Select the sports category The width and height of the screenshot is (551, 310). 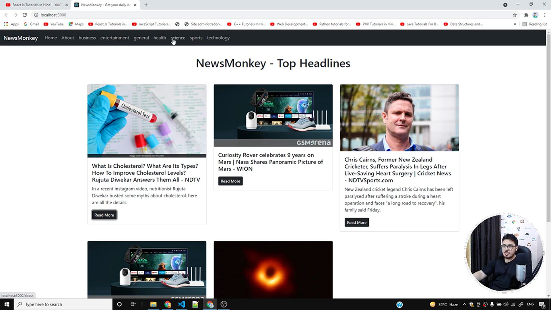[x=196, y=38]
